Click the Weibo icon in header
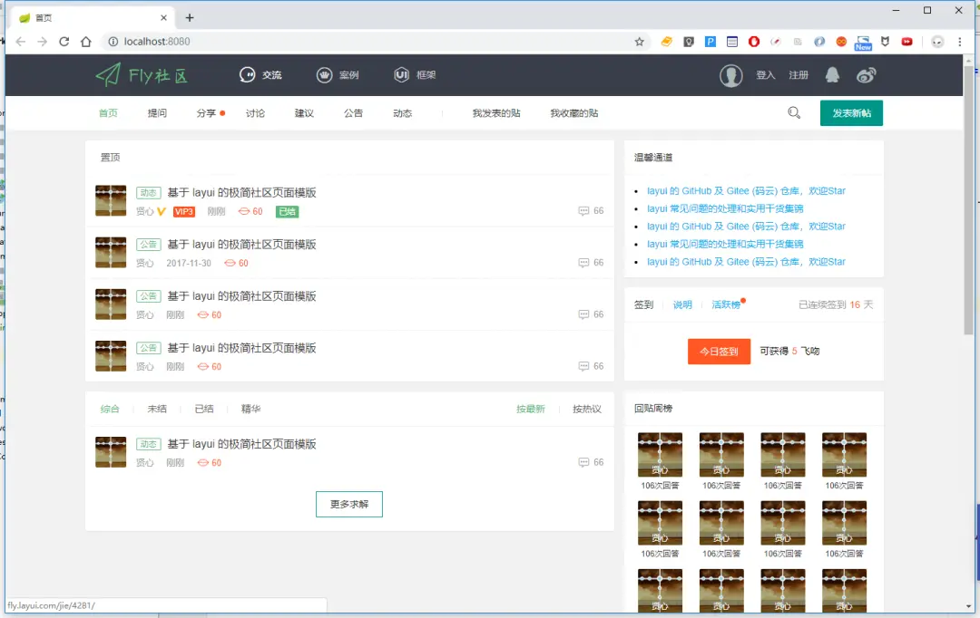This screenshot has width=980, height=618. tap(867, 75)
